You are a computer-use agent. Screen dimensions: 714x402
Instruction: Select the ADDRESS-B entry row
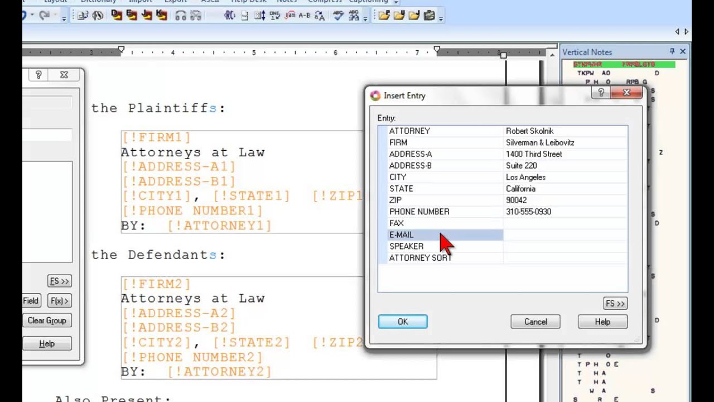(x=503, y=165)
